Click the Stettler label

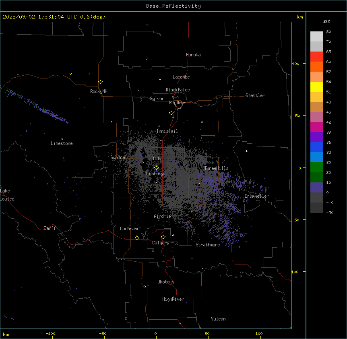coord(255,95)
